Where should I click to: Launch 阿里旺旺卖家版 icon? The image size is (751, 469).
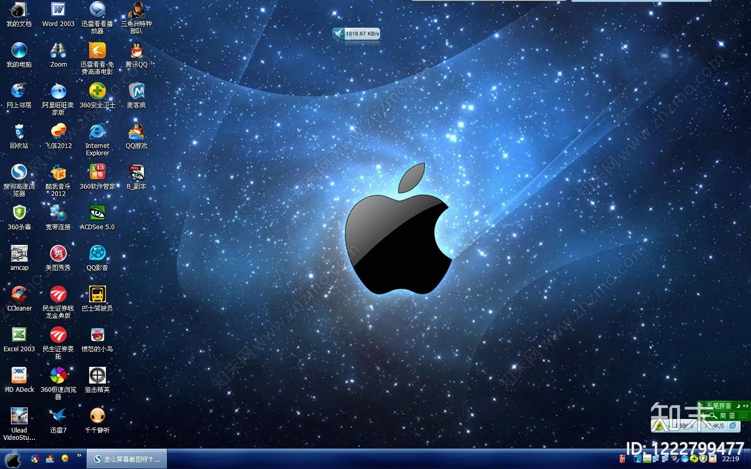coord(58,99)
